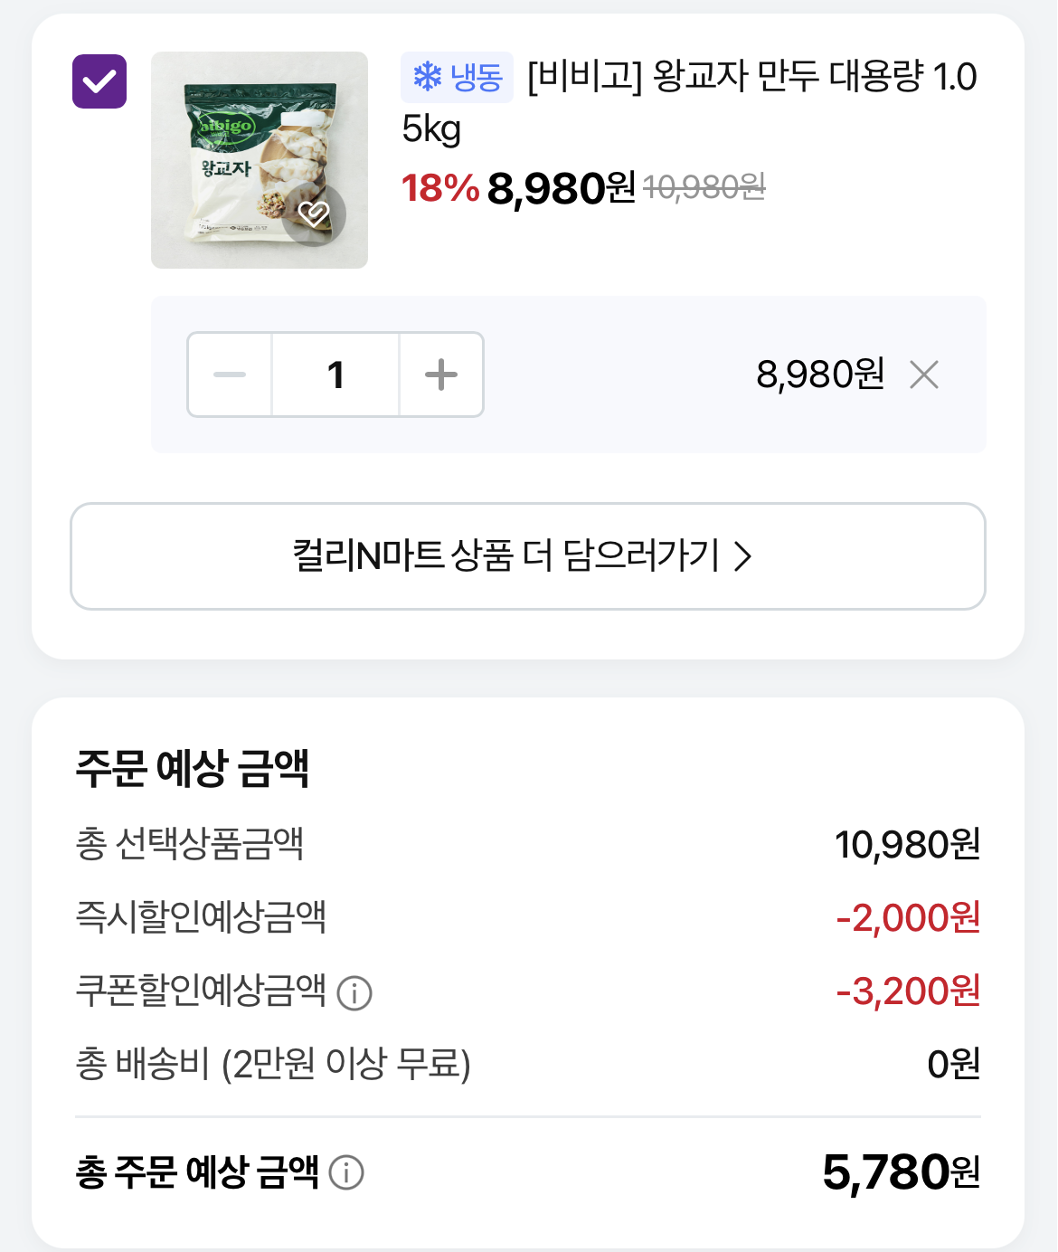Click the bold 8,980원 sale price
The width and height of the screenshot is (1058, 1252).
[561, 188]
